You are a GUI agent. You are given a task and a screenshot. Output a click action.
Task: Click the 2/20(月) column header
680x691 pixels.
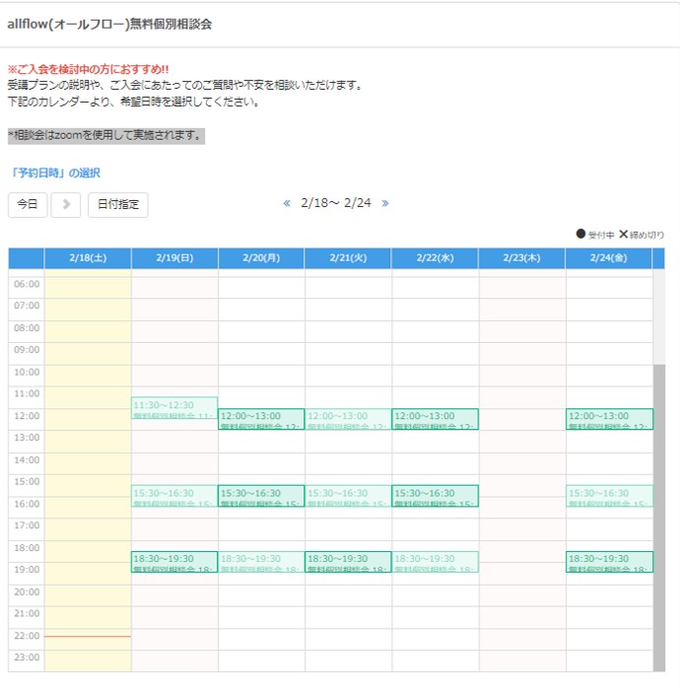pos(261,258)
